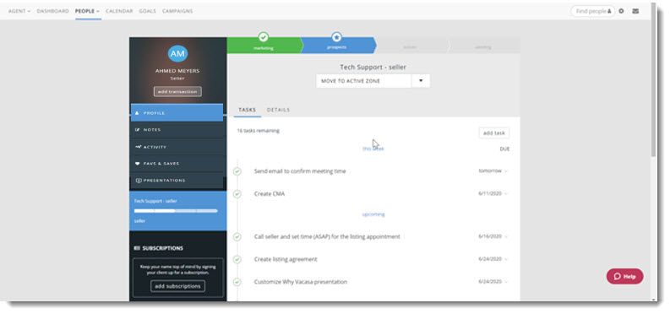
Task: Check off 'Call seller and set time' task
Action: (x=237, y=236)
